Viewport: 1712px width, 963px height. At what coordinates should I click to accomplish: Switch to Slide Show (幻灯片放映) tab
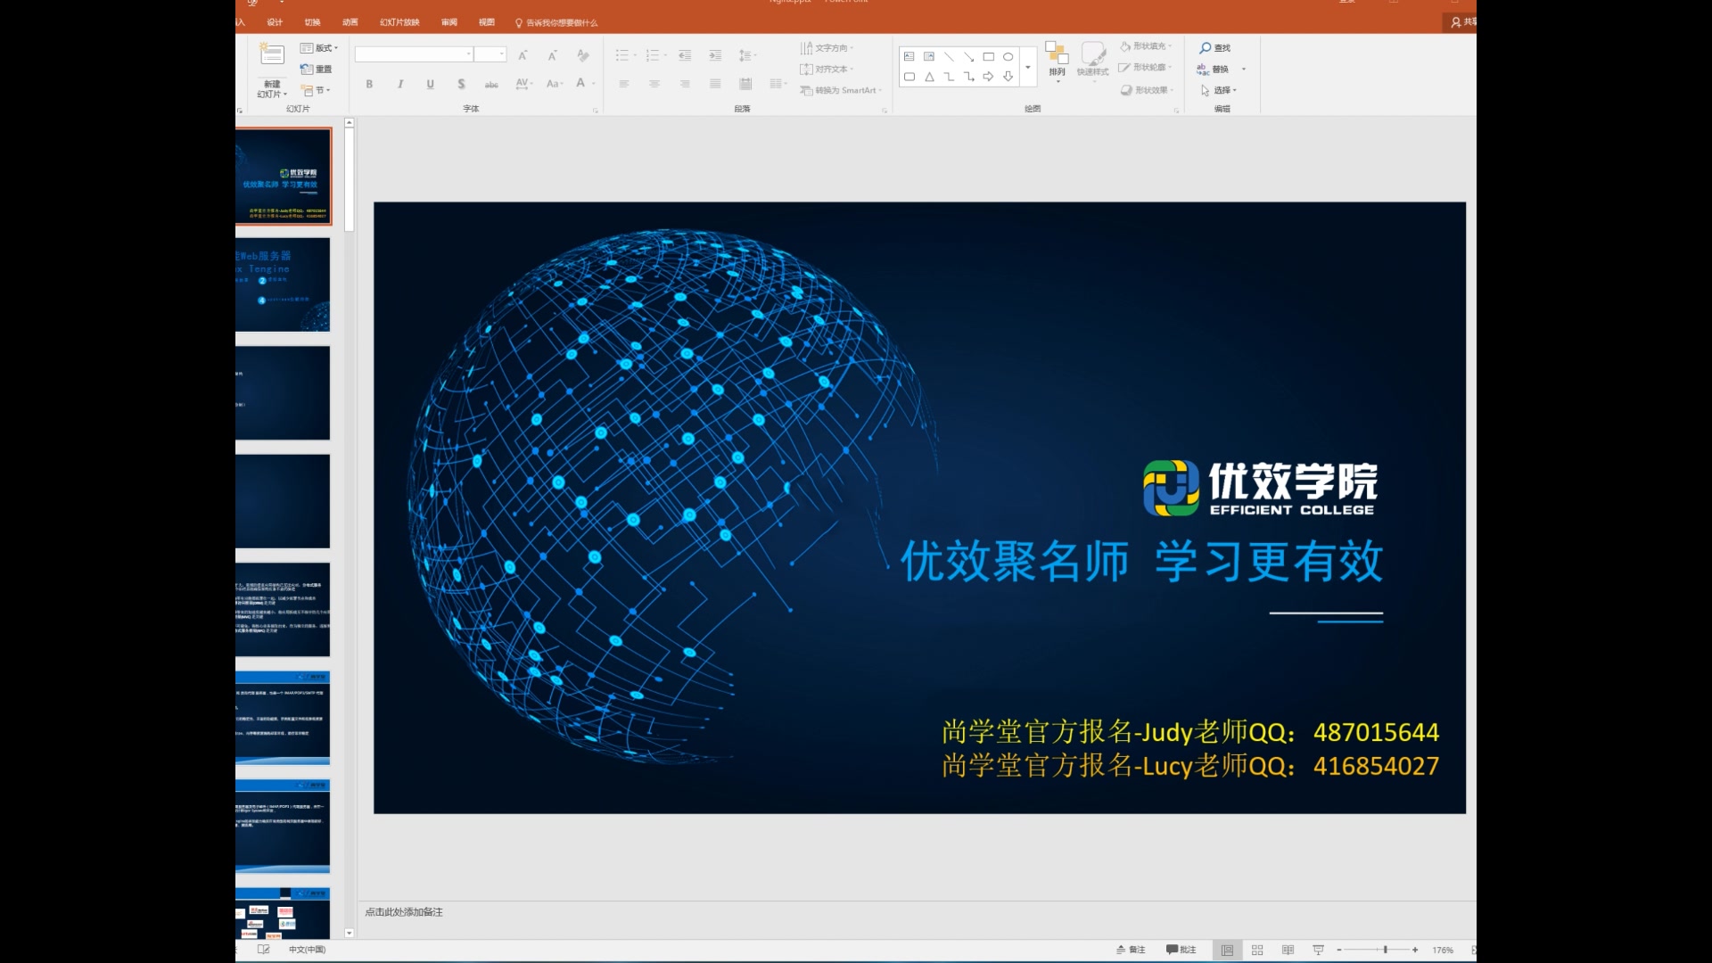399,22
